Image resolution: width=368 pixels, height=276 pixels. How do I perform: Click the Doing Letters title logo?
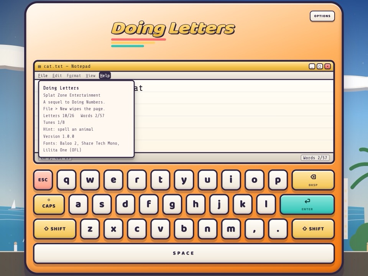[x=173, y=29]
